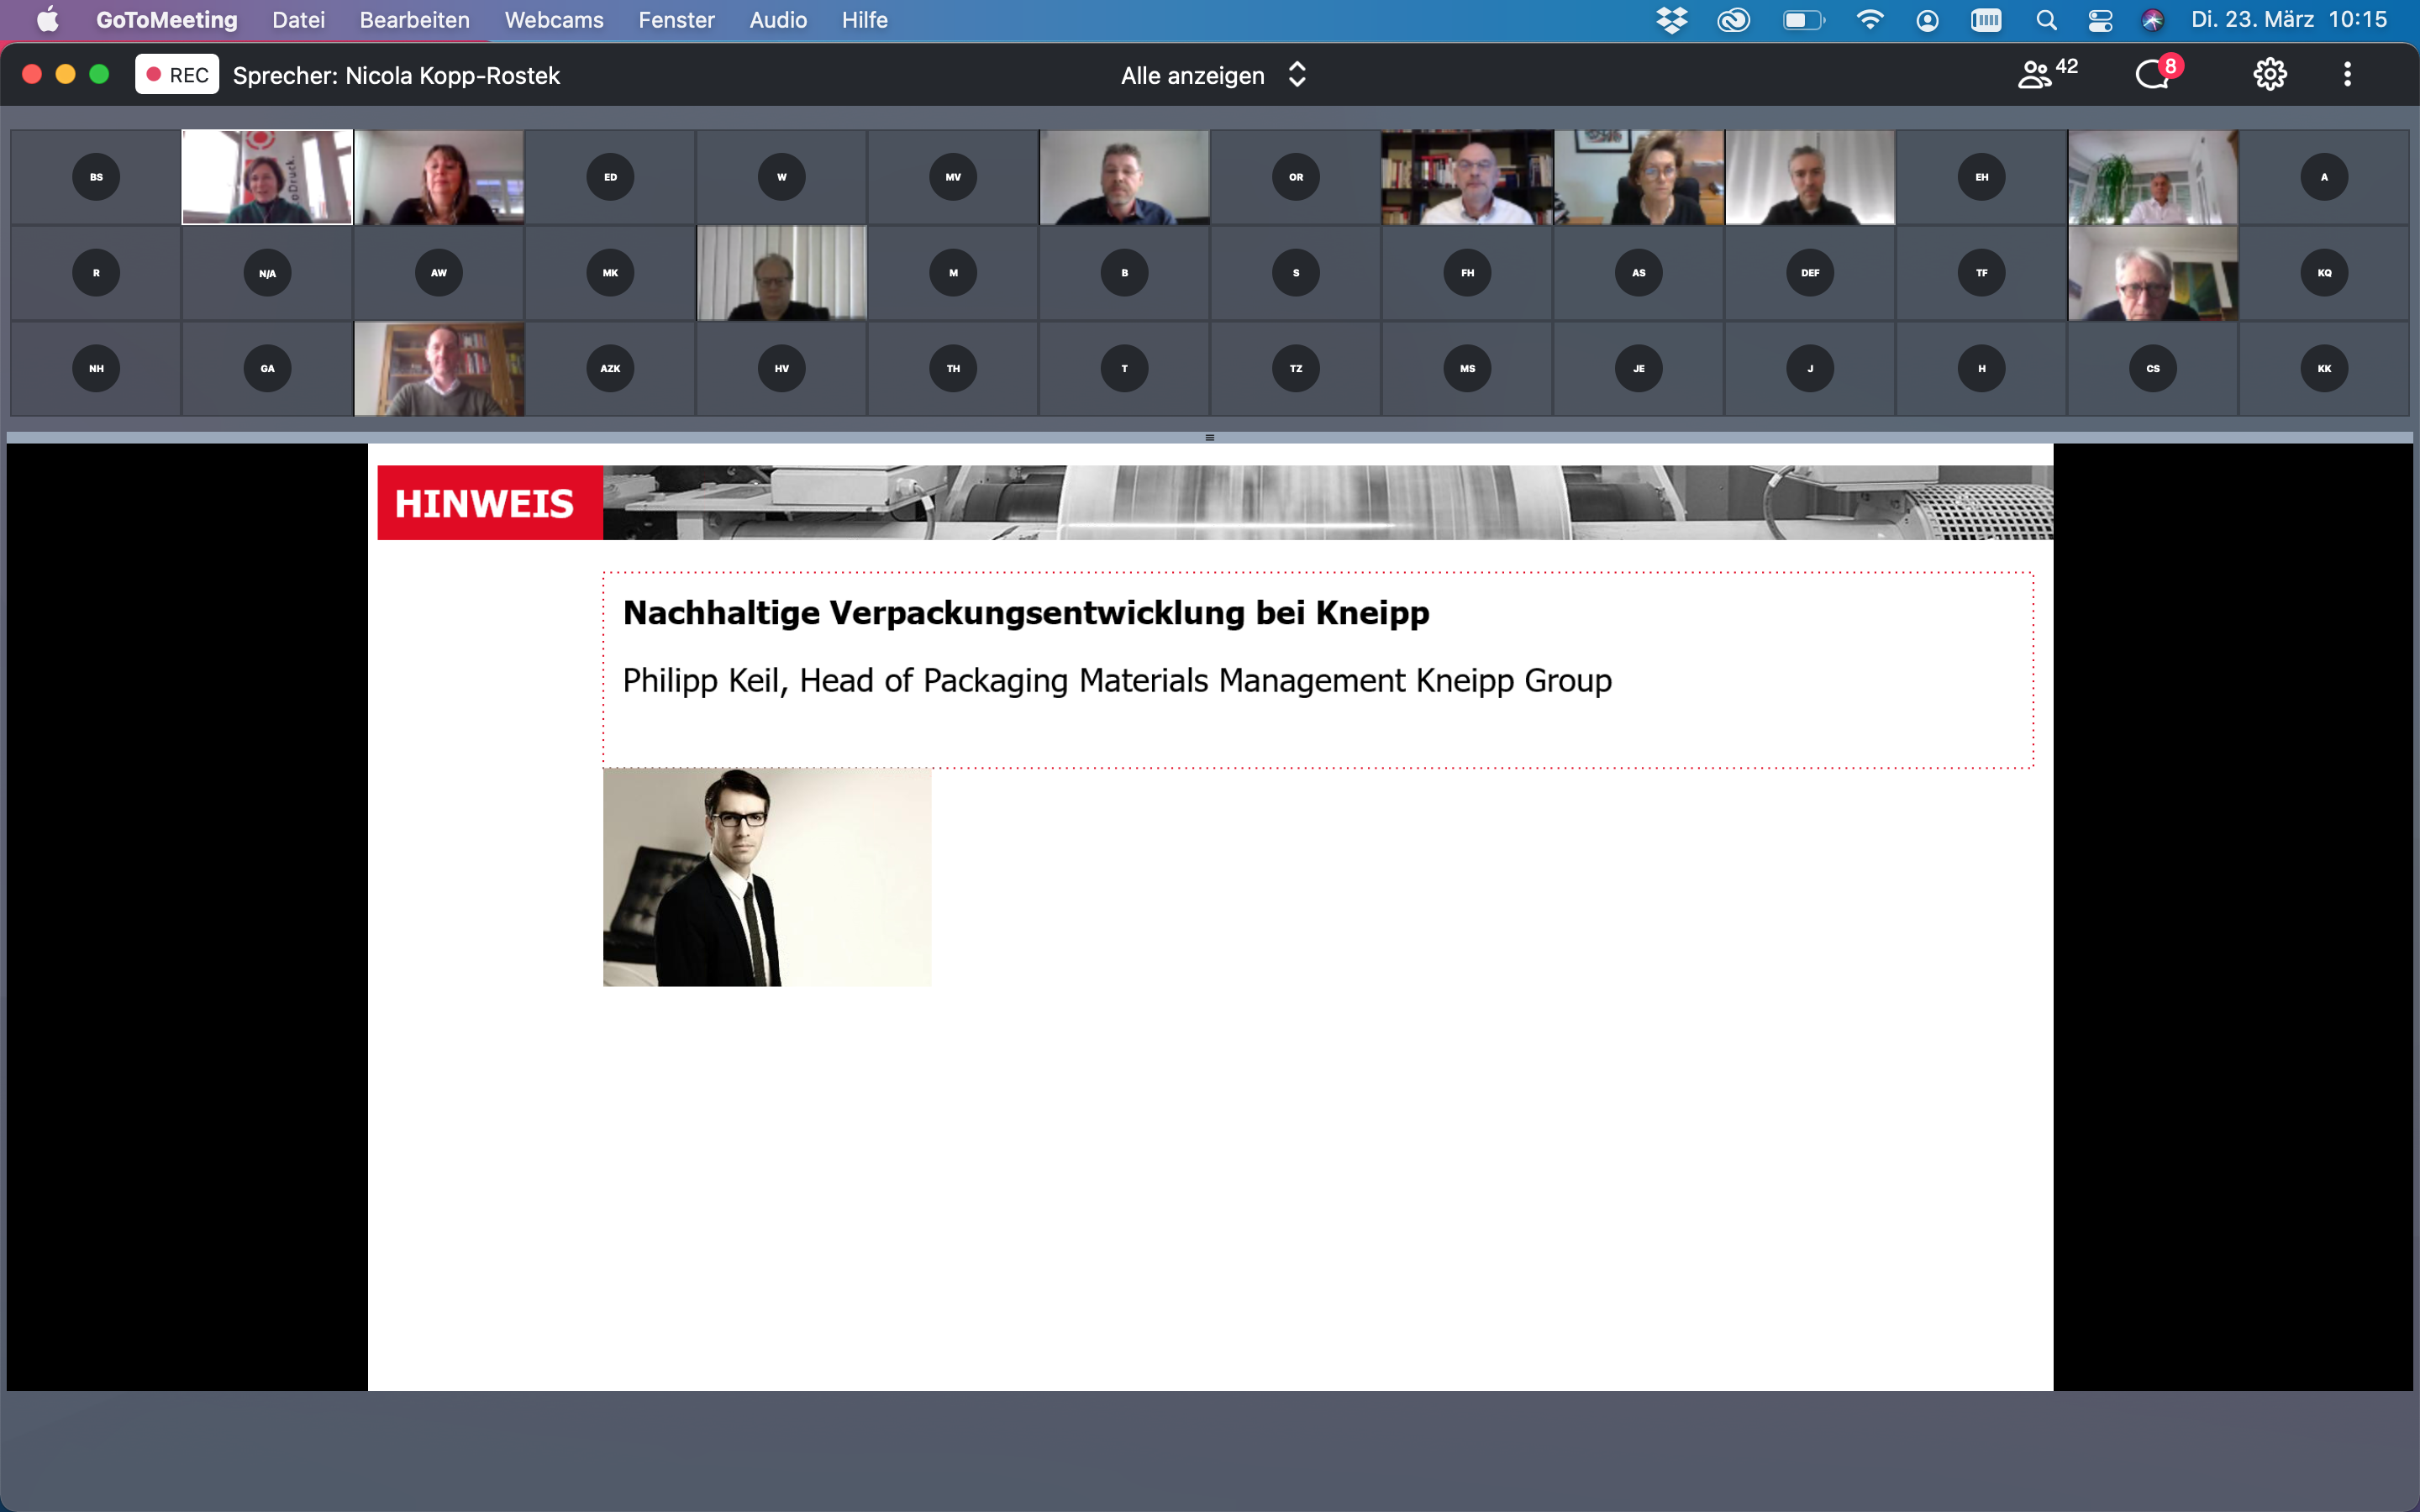The width and height of the screenshot is (2420, 1512).
Task: Open the GoToMeeting app menu
Action: pos(167,20)
